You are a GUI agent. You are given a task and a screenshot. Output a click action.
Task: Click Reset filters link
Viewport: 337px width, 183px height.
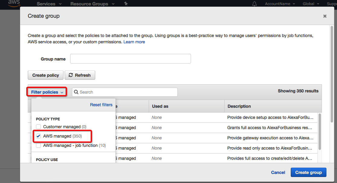click(x=101, y=105)
